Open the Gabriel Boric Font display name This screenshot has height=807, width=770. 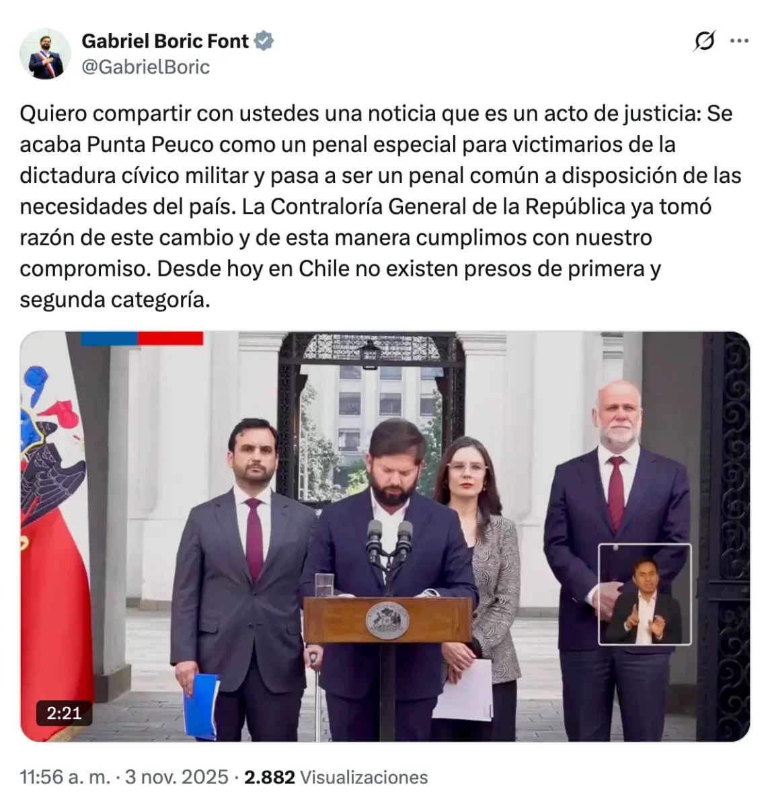pos(165,41)
